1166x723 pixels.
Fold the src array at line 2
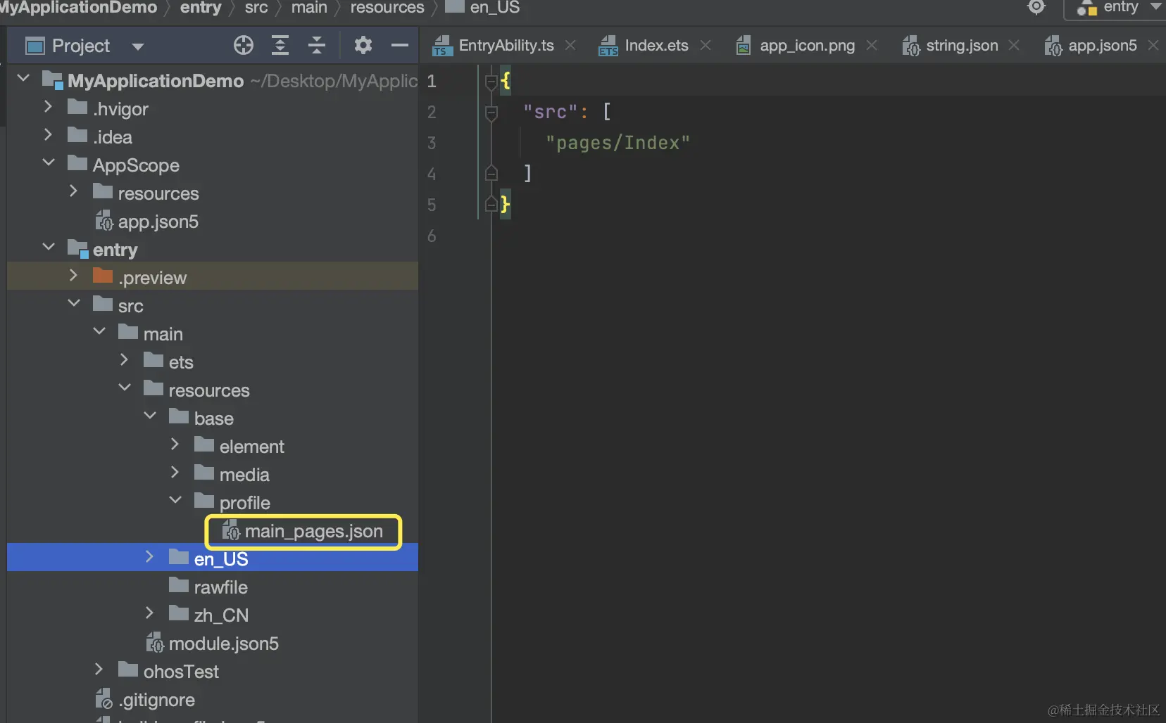point(491,113)
